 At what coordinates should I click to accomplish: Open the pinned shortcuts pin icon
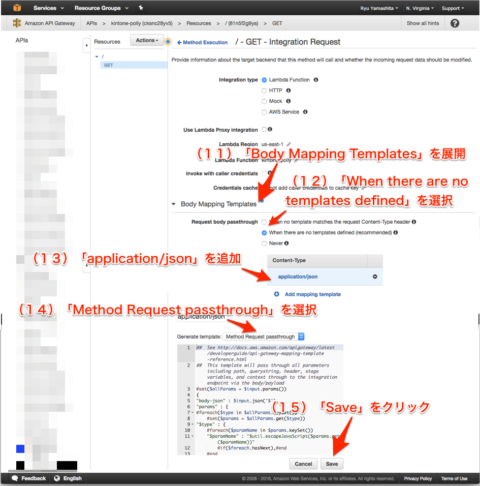point(141,8)
